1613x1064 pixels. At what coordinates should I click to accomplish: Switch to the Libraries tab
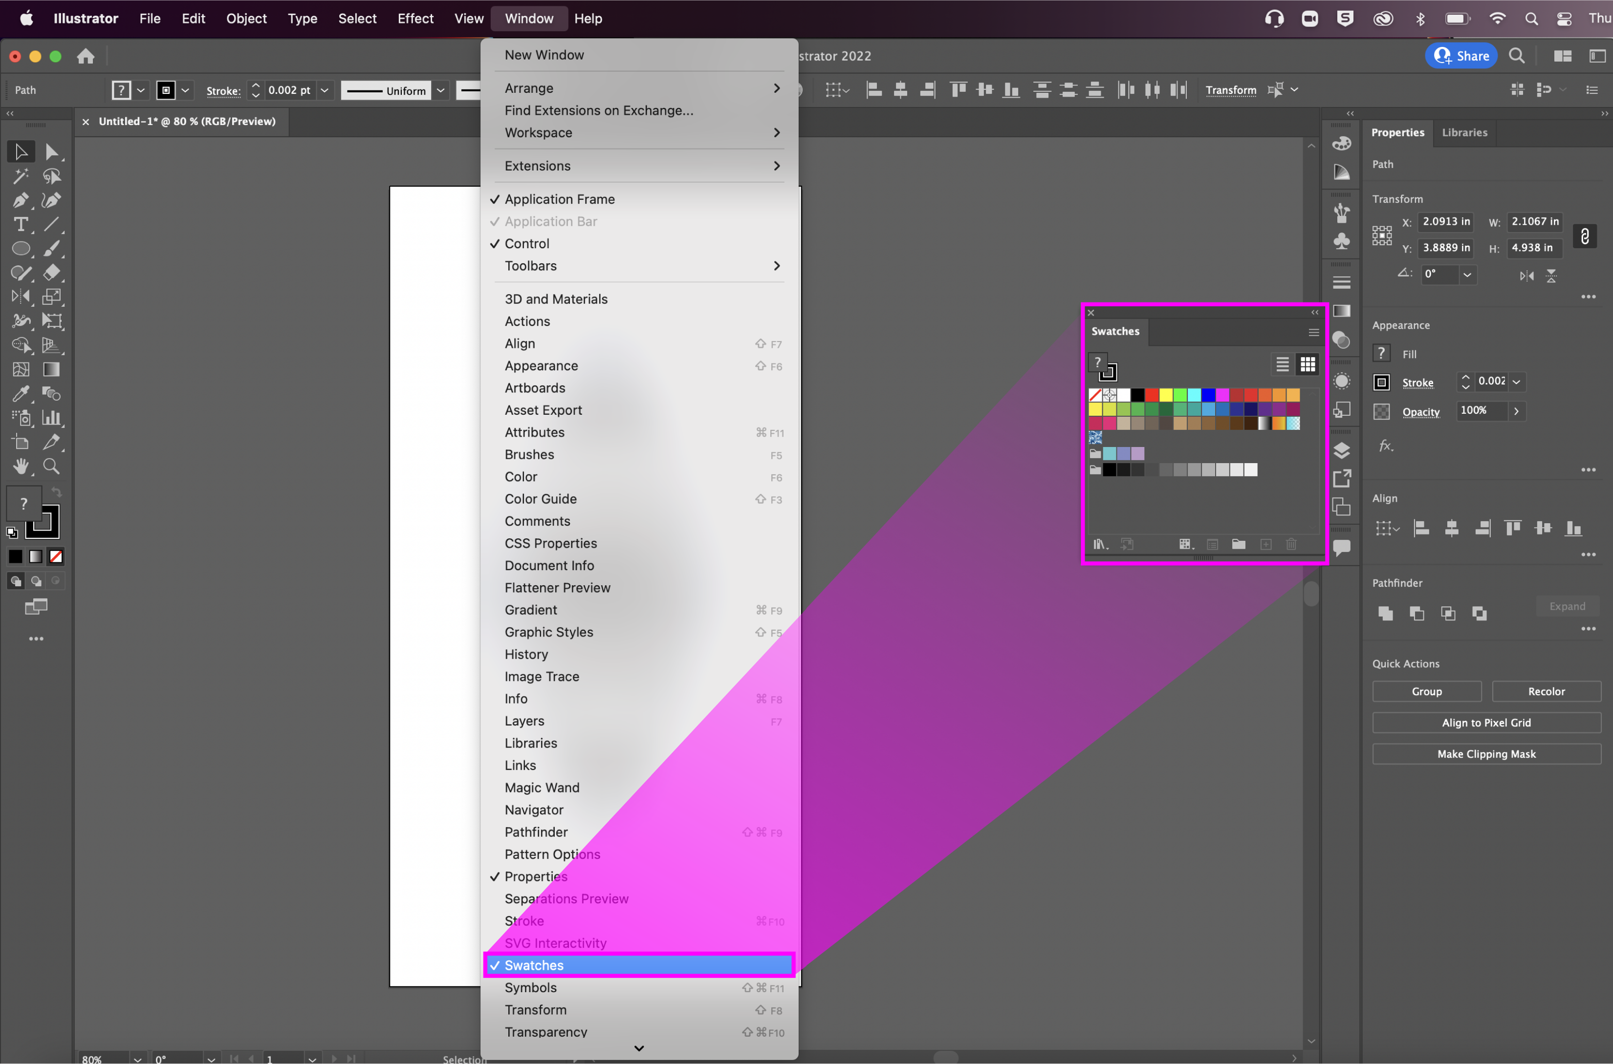[1463, 132]
